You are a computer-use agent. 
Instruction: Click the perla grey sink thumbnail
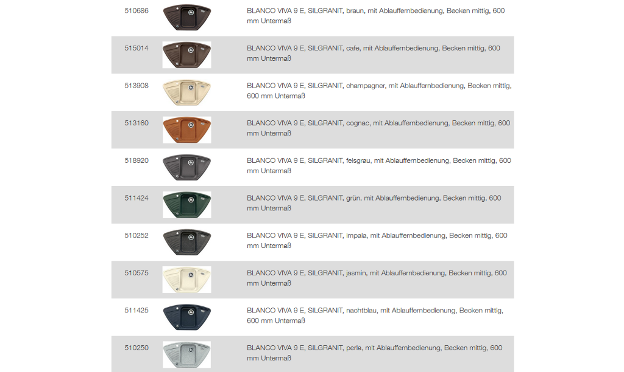[186, 354]
